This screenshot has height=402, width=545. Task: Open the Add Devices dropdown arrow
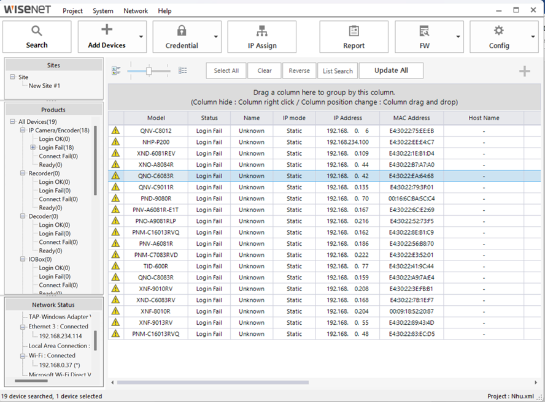tap(141, 37)
